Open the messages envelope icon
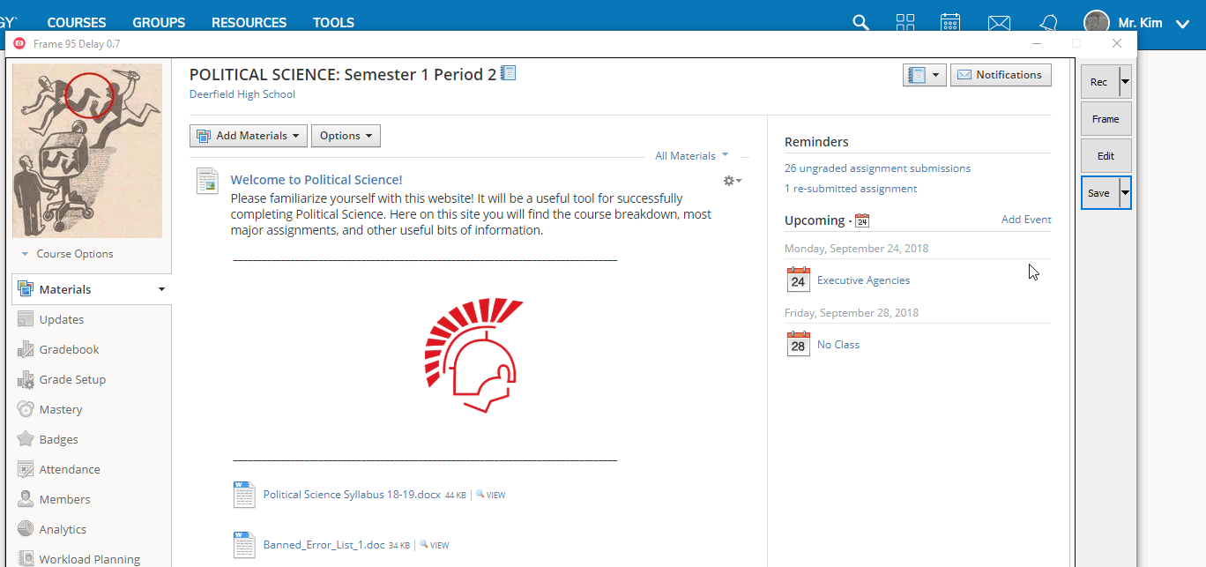 [x=998, y=23]
